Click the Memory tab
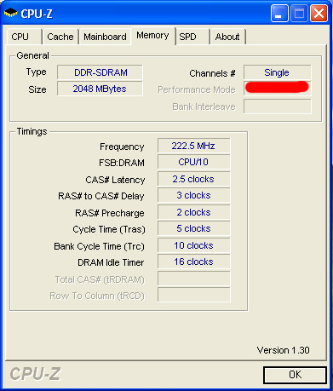 [152, 36]
